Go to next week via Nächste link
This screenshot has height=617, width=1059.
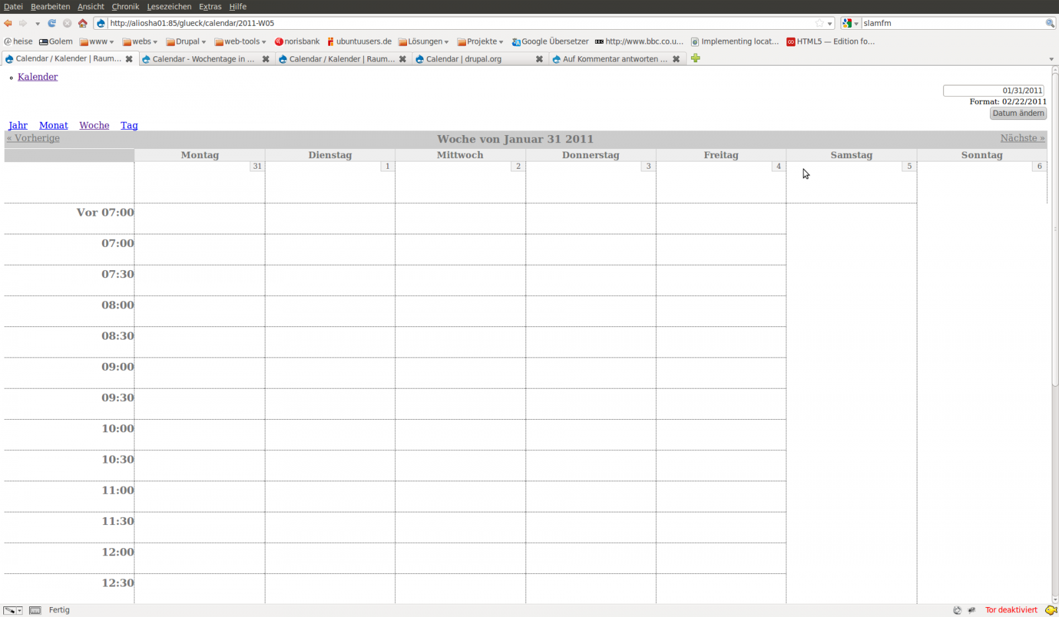1022,138
